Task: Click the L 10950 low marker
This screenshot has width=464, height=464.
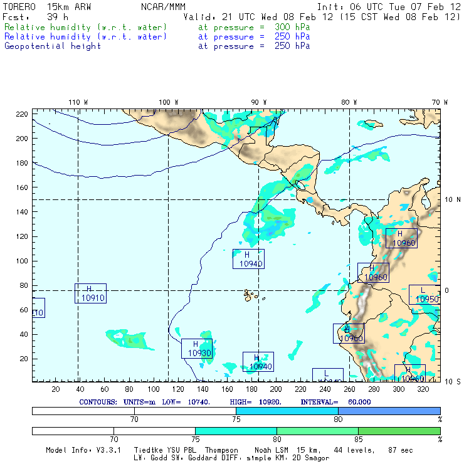Action: (x=425, y=295)
